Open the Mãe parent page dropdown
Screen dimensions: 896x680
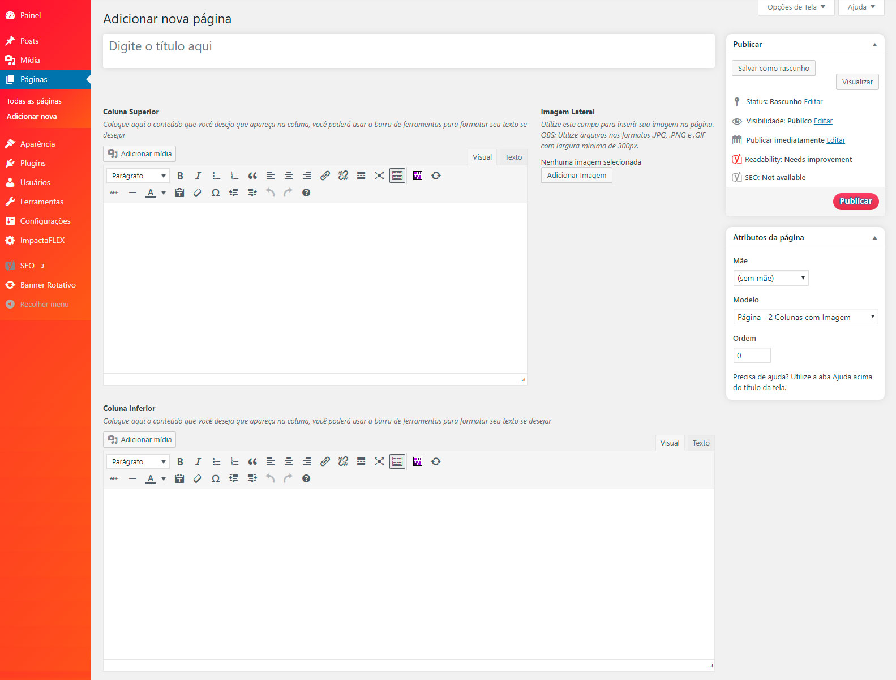click(x=771, y=278)
